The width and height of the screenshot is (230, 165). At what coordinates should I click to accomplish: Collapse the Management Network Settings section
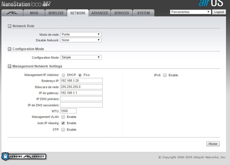click(x=9, y=66)
